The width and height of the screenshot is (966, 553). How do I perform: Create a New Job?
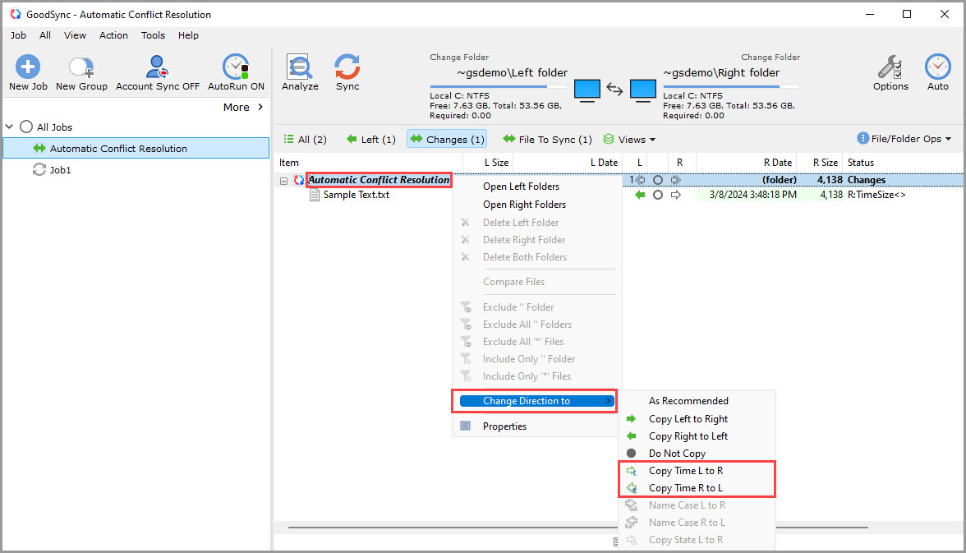[28, 72]
